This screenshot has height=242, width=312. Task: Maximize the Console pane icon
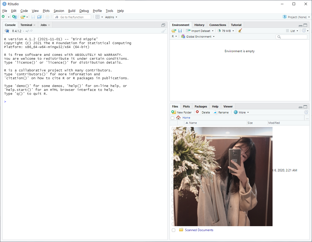coord(163,25)
